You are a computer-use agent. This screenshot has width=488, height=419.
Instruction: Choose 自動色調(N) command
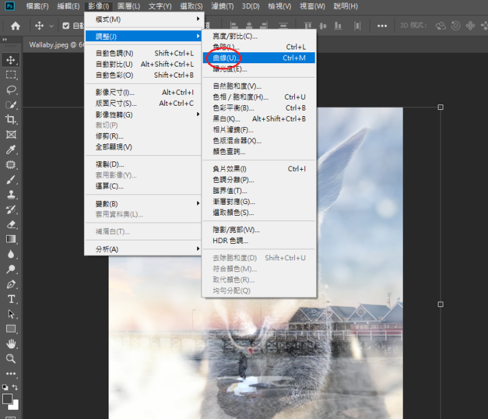pos(144,53)
